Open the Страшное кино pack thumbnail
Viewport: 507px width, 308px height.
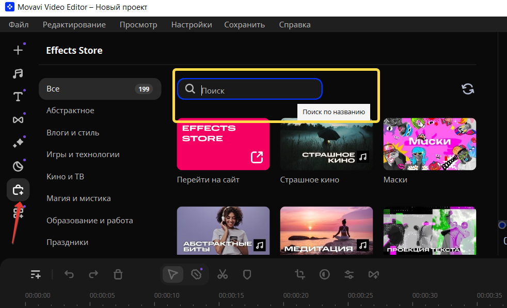coord(327,144)
